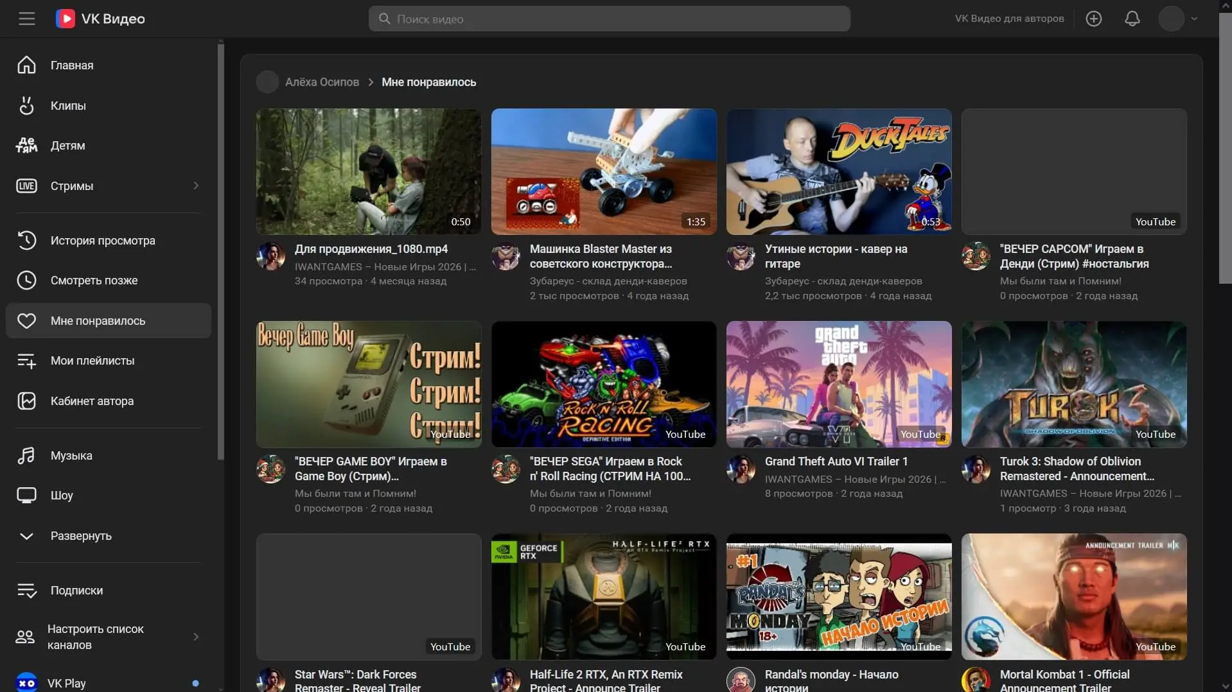The height and width of the screenshot is (692, 1232).
Task: Open VK Play icon
Action: 26,683
